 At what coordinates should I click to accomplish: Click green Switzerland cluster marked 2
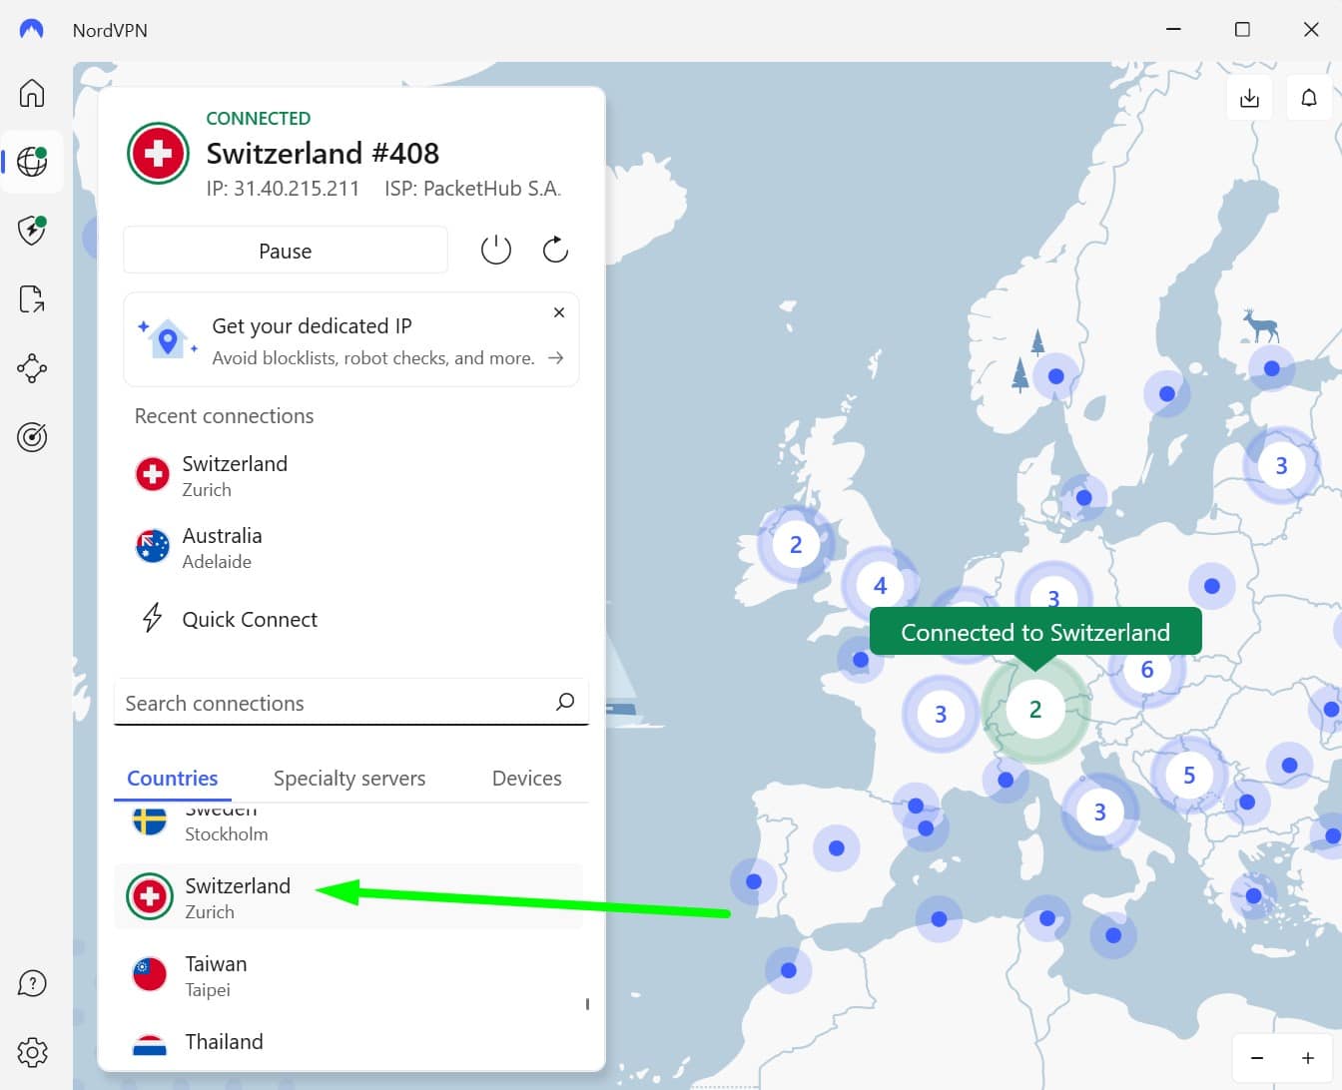point(1035,709)
